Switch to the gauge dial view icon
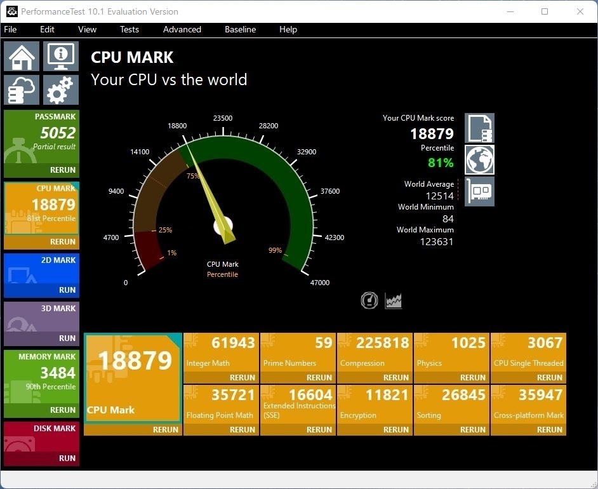 click(369, 300)
